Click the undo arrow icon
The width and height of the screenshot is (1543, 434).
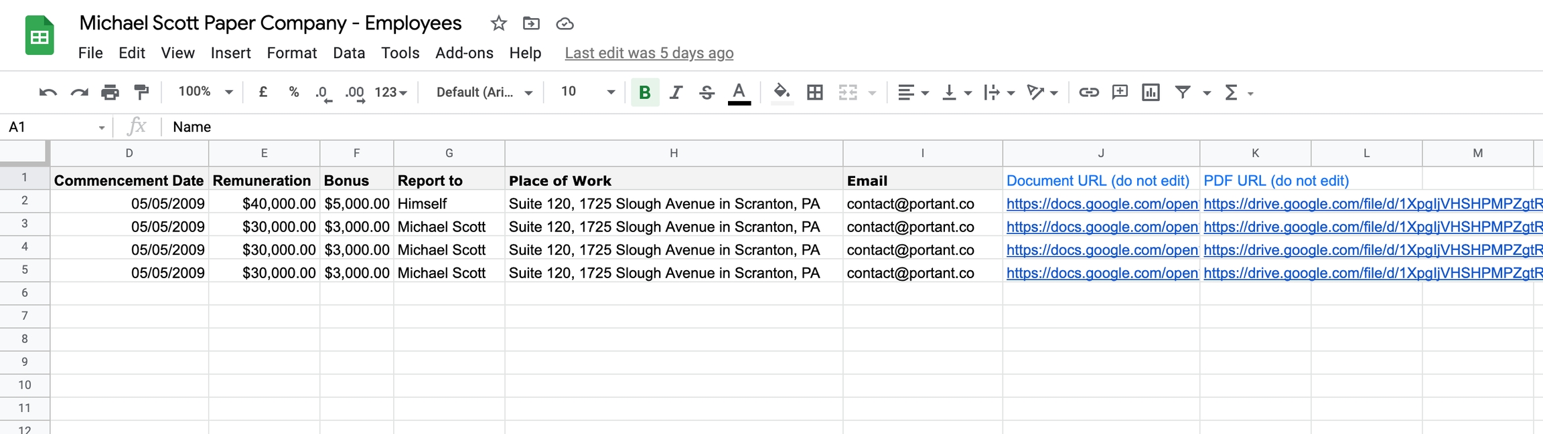point(48,92)
